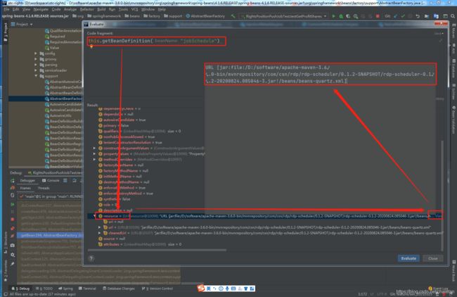457x297 pixels.
Task: Click the View Breakpoints icon in Debug sidebar
Action: (x=13, y=229)
